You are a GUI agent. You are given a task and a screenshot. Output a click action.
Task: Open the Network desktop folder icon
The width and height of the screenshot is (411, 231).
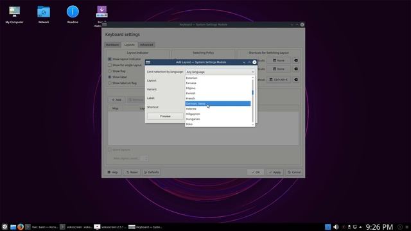tap(44, 15)
